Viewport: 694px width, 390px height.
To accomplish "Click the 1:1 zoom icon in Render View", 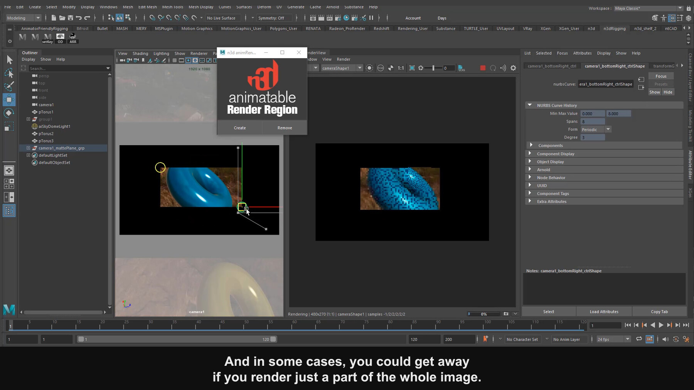I will (401, 68).
